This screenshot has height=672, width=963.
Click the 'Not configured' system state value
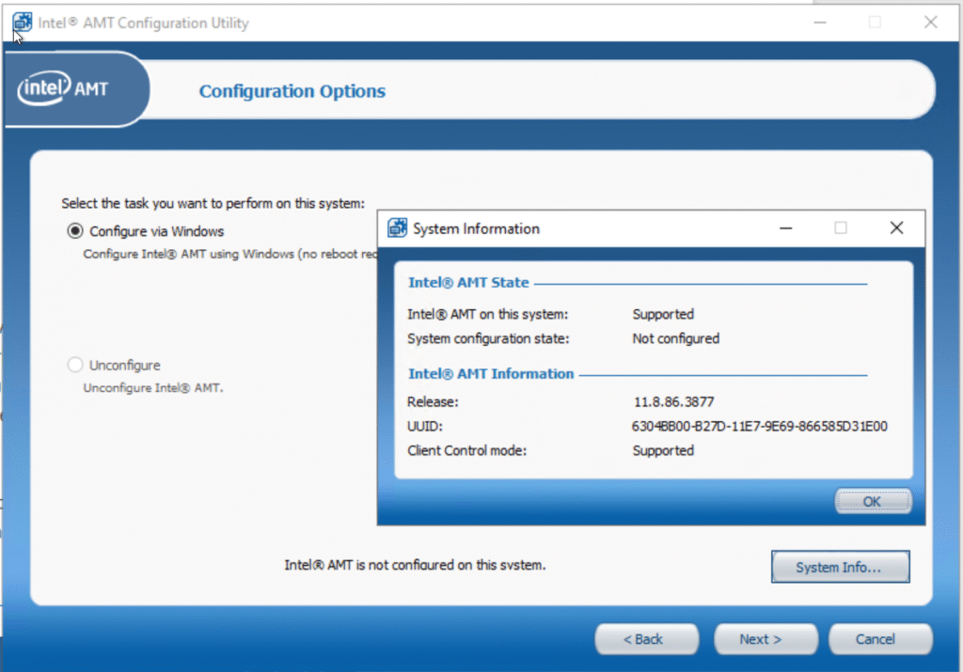pos(675,338)
